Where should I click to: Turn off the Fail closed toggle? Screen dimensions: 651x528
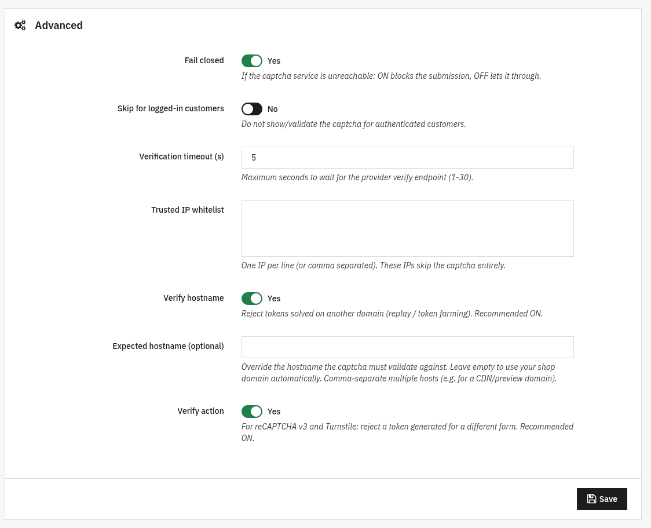click(252, 61)
